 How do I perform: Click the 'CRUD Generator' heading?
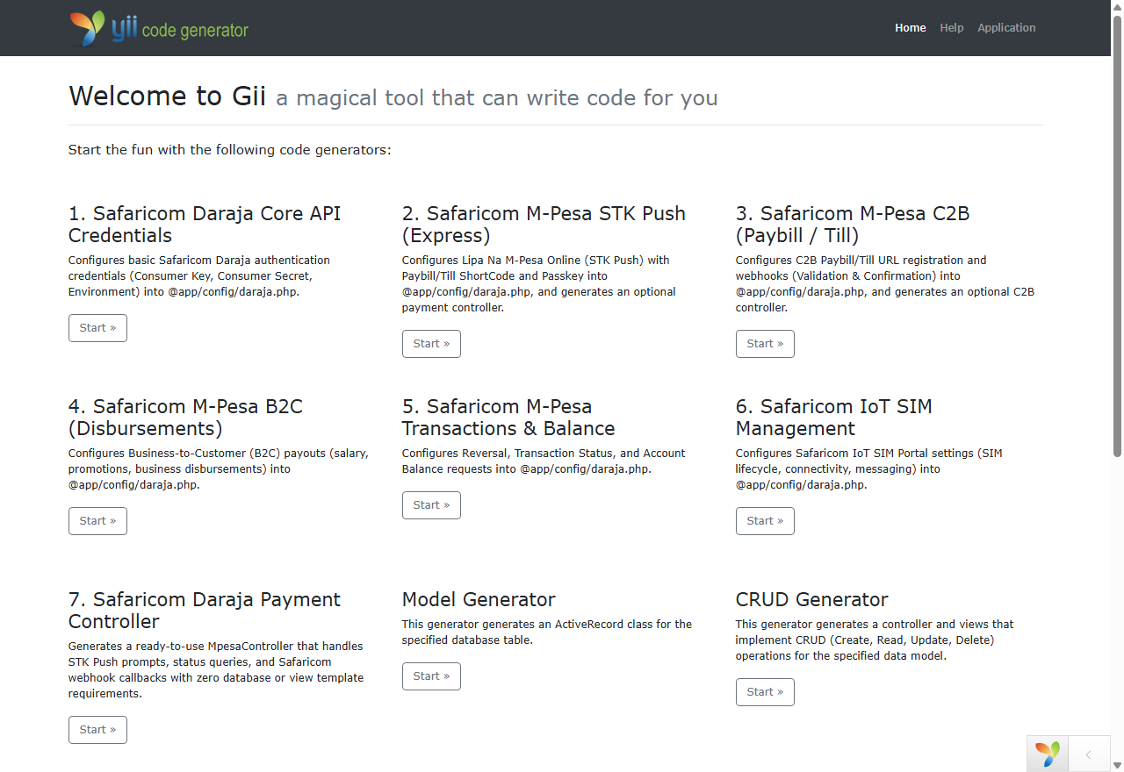click(812, 600)
